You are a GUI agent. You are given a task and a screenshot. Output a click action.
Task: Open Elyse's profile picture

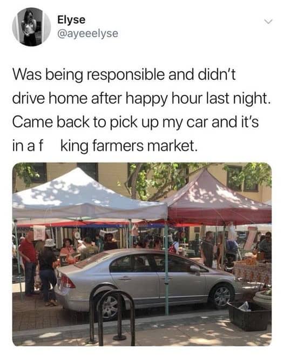tap(31, 27)
